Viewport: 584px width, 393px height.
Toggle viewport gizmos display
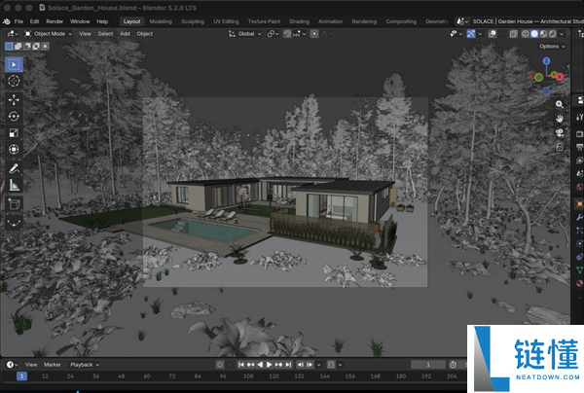click(471, 34)
